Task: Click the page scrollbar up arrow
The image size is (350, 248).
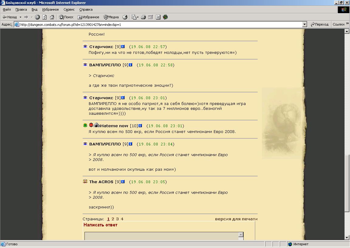Action: pos(347,31)
